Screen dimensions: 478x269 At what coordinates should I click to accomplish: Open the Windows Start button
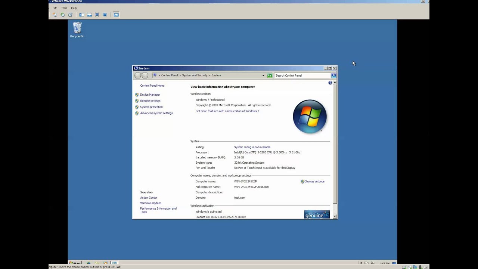pos(75,263)
